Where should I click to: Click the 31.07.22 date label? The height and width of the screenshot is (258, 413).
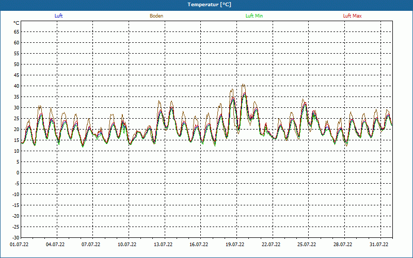pyautogui.click(x=379, y=245)
